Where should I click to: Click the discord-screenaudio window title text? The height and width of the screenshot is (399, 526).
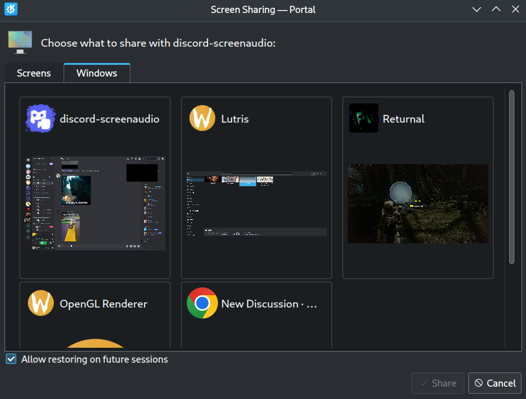(110, 119)
